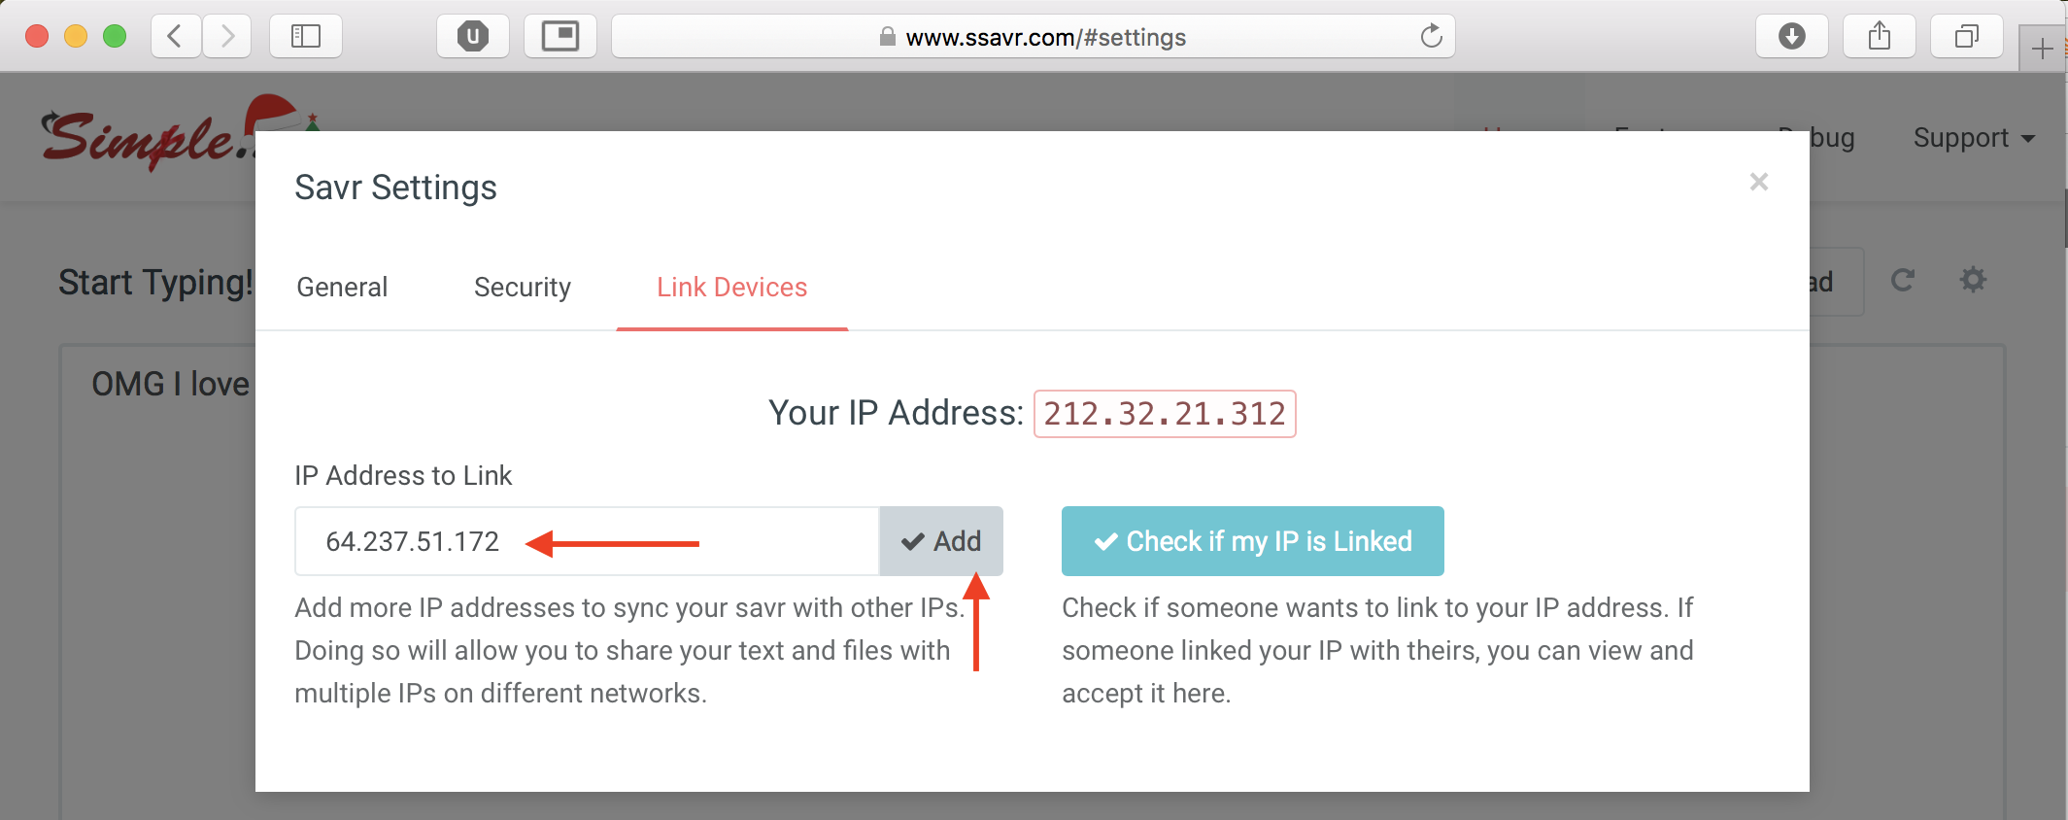Switch to the General tab
The height and width of the screenshot is (820, 2068).
point(342,288)
